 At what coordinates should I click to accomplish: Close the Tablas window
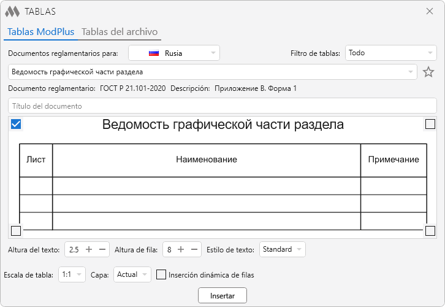click(430, 11)
